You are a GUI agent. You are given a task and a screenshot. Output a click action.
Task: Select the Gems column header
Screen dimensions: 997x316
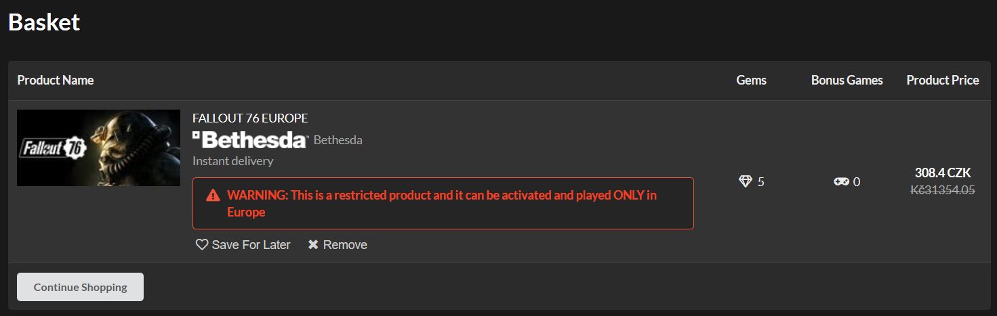point(751,81)
